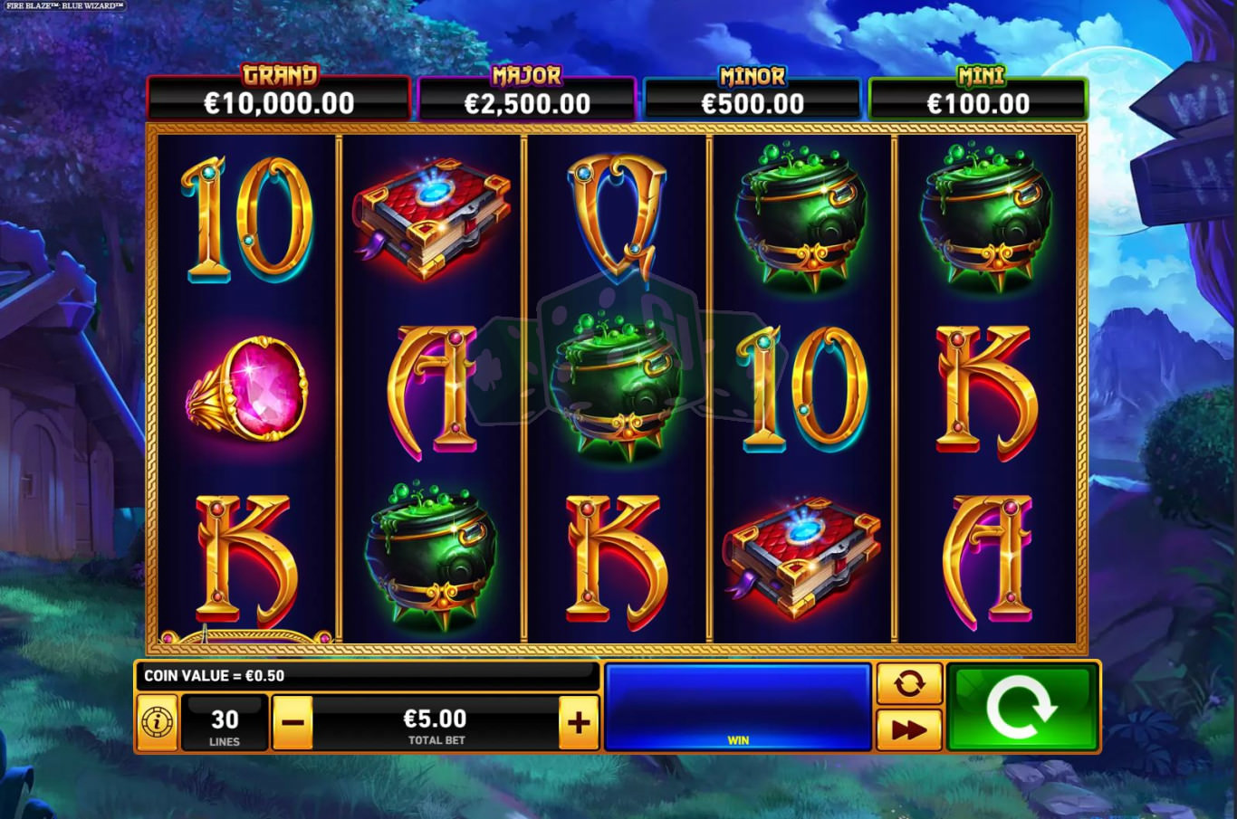Decrease total bet with minus button

(292, 722)
